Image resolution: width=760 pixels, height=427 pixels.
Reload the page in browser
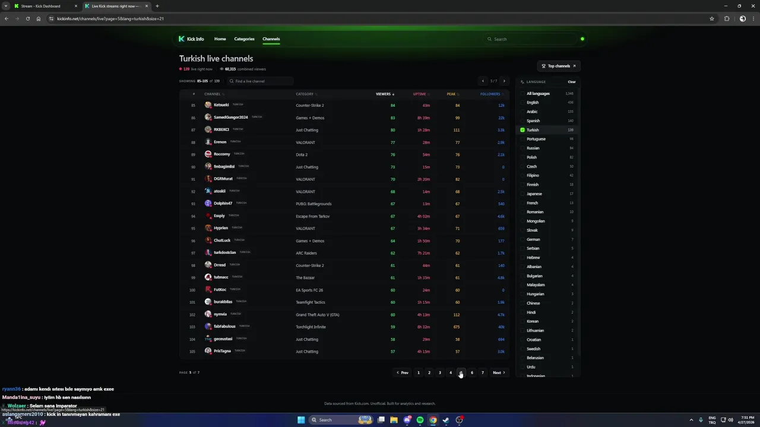[27, 18]
